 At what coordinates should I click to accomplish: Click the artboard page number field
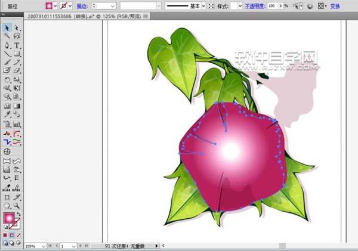coord(68,246)
